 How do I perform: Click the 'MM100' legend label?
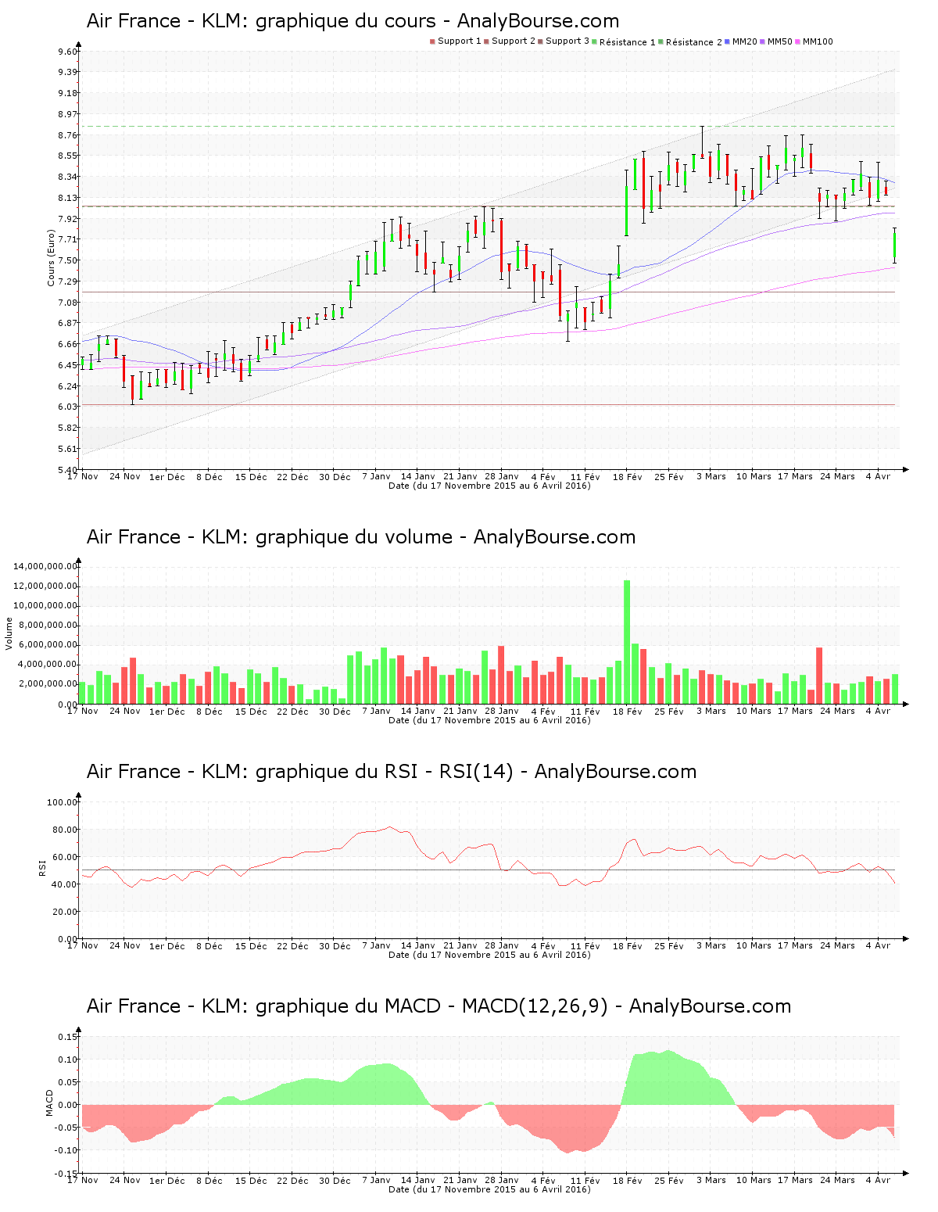[818, 41]
